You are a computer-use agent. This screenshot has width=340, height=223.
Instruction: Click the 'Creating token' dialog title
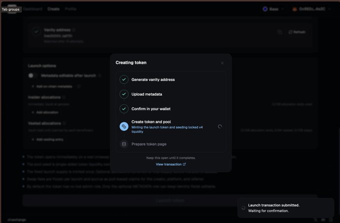tap(131, 62)
